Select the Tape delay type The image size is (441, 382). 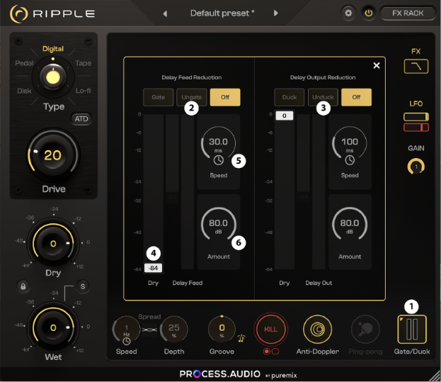(x=84, y=63)
